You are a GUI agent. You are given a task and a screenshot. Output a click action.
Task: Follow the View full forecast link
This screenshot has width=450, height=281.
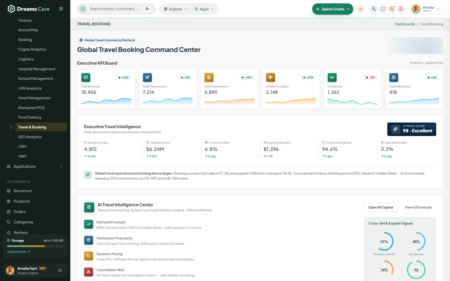click(418, 207)
